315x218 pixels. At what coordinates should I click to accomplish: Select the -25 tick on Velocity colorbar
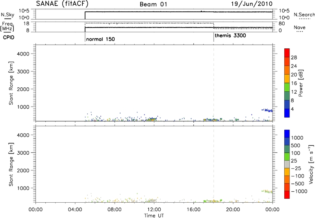pos(296,168)
